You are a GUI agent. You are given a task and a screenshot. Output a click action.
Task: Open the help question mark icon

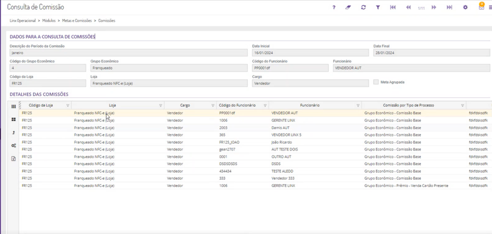(x=334, y=8)
